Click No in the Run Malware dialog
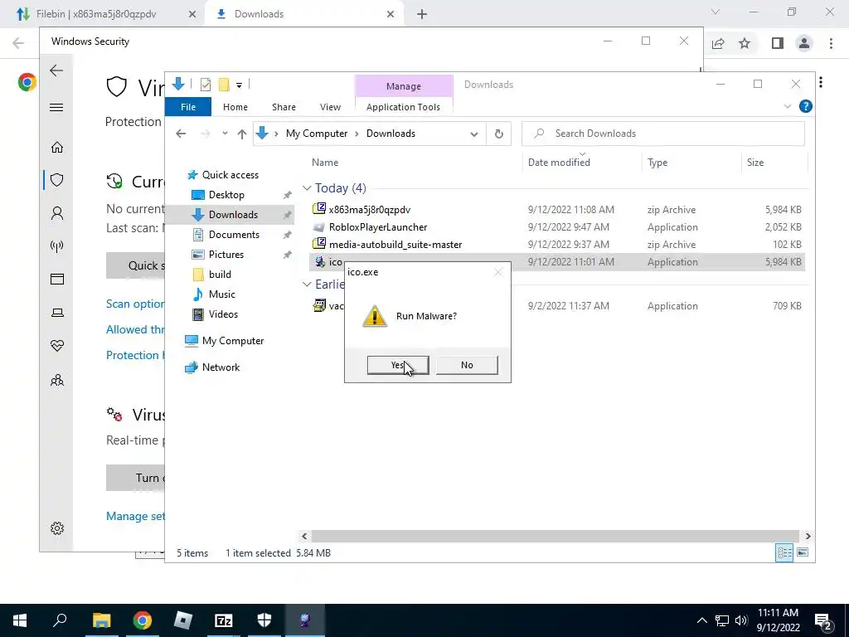 pos(467,365)
